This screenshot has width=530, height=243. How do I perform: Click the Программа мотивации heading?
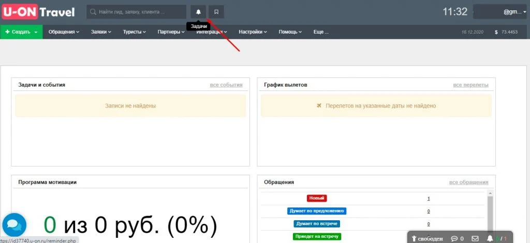47,182
